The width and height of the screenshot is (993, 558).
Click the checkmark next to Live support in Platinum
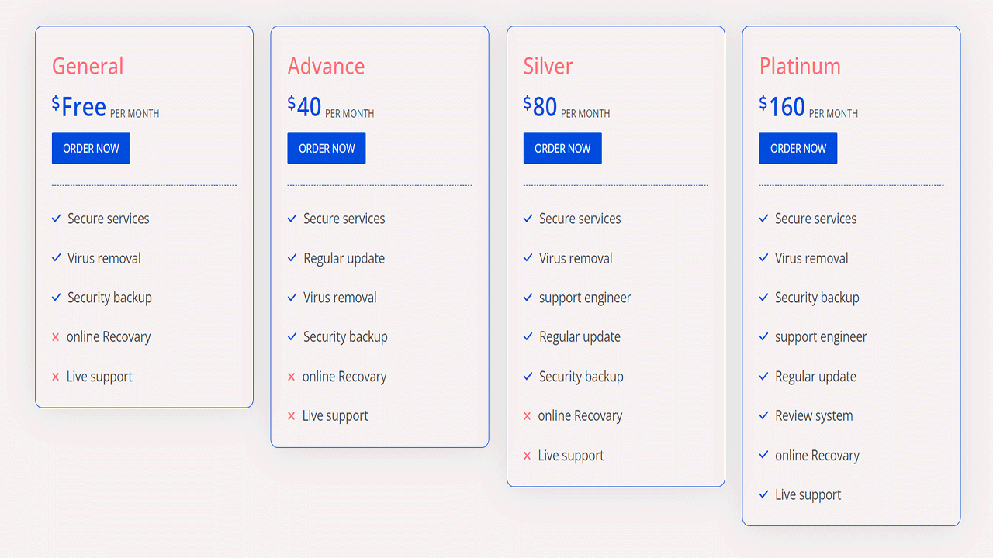tap(763, 494)
